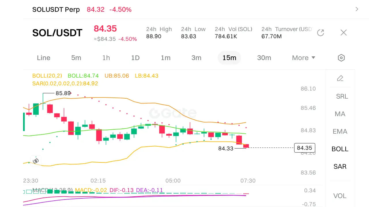Image resolution: width=369 pixels, height=207 pixels.
Task: Toggle the VOL indicator
Action: point(340,196)
